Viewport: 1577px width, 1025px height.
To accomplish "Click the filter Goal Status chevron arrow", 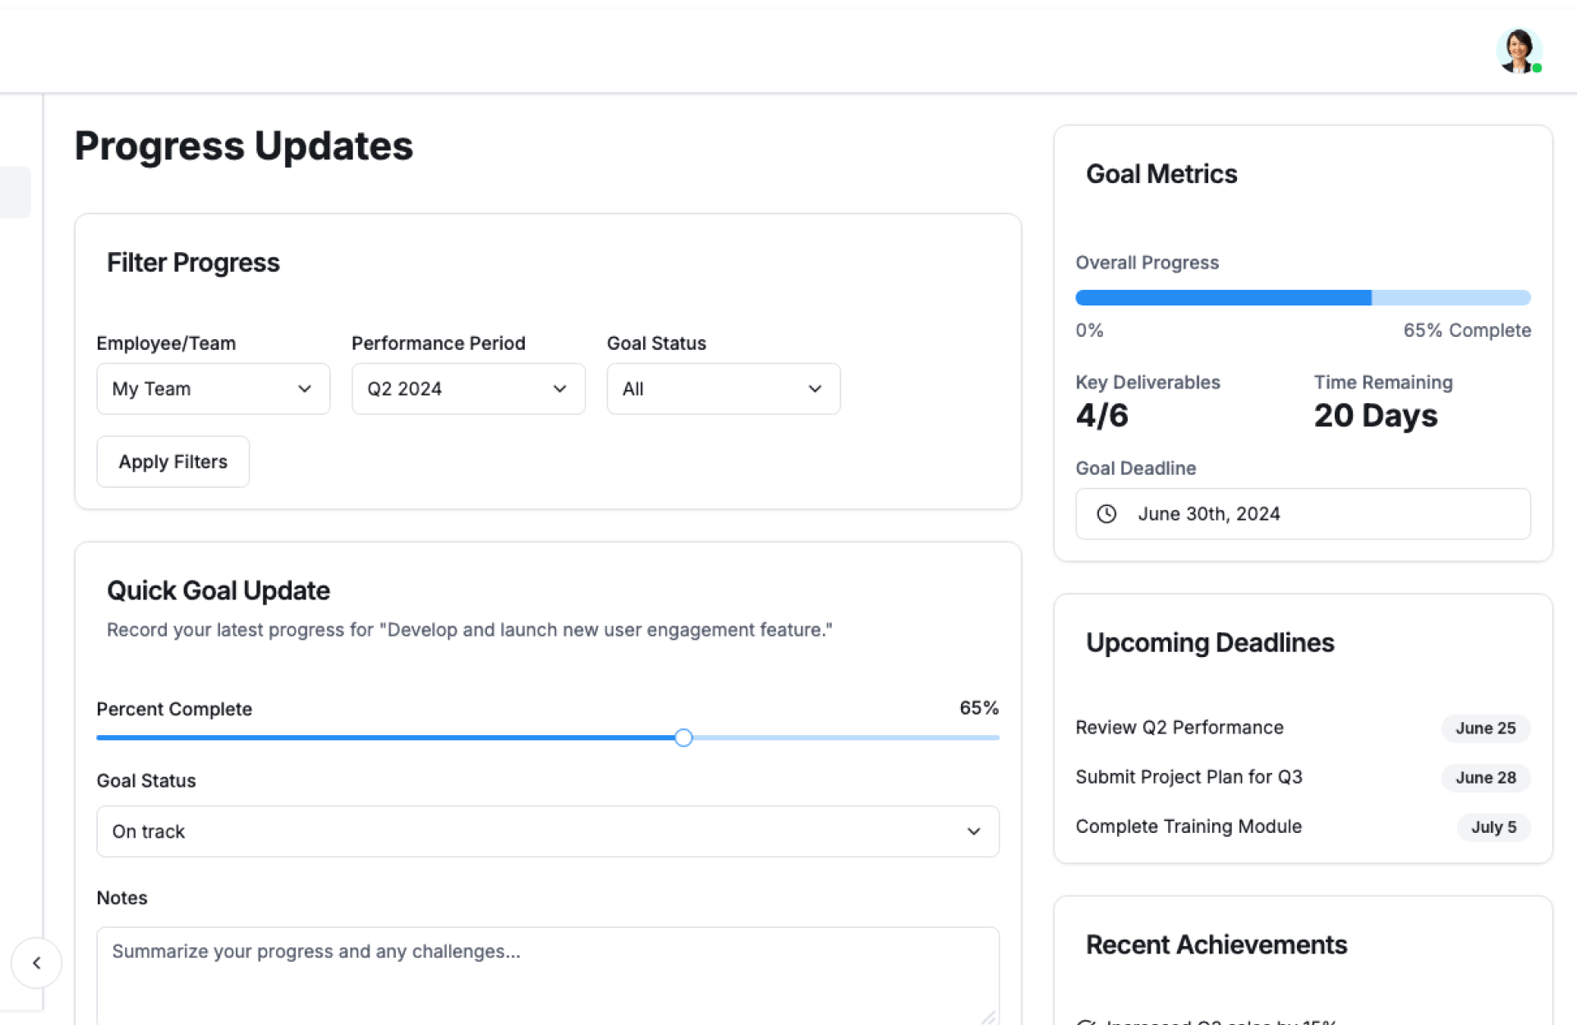I will tap(815, 389).
